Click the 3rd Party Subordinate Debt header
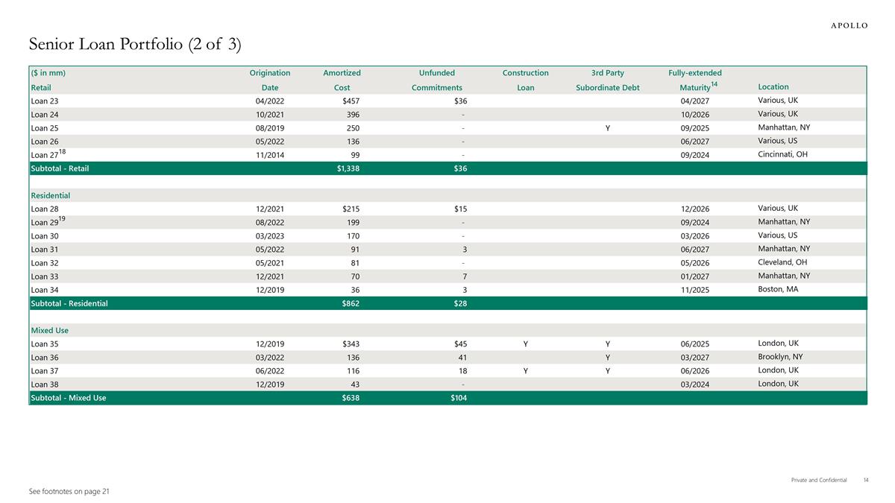Image resolution: width=895 pixels, height=503 pixels. [x=607, y=80]
